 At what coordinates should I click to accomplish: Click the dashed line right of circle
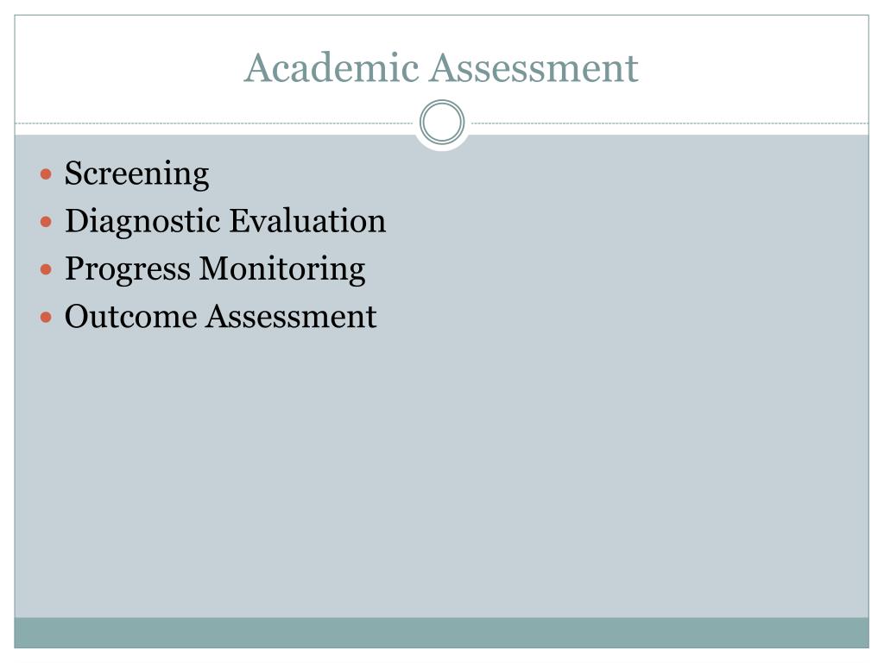pos(670,123)
